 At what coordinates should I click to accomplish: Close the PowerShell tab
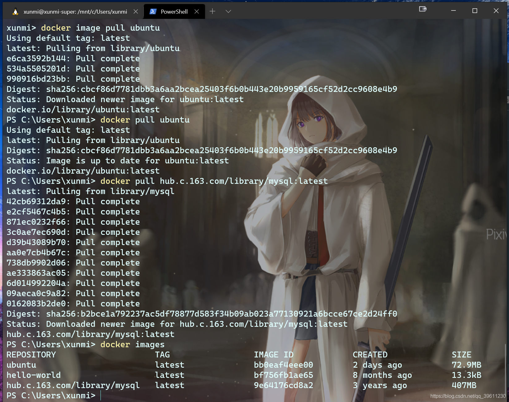197,11
